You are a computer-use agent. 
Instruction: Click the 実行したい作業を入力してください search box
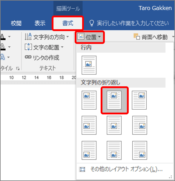click(x=129, y=23)
